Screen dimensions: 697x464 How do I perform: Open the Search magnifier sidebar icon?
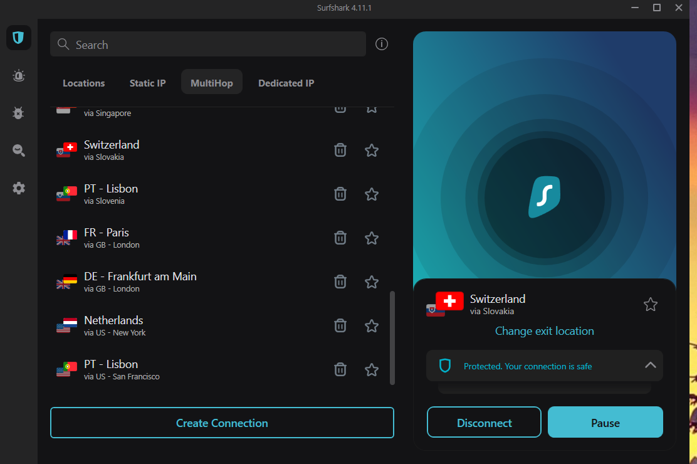[x=19, y=150]
